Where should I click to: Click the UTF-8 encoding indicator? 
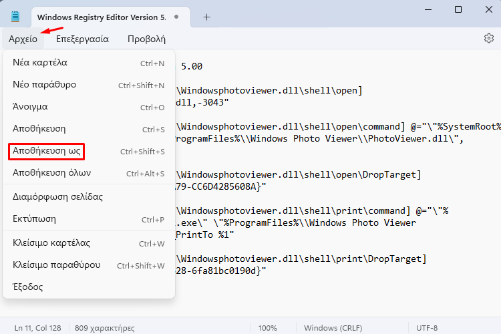427,328
